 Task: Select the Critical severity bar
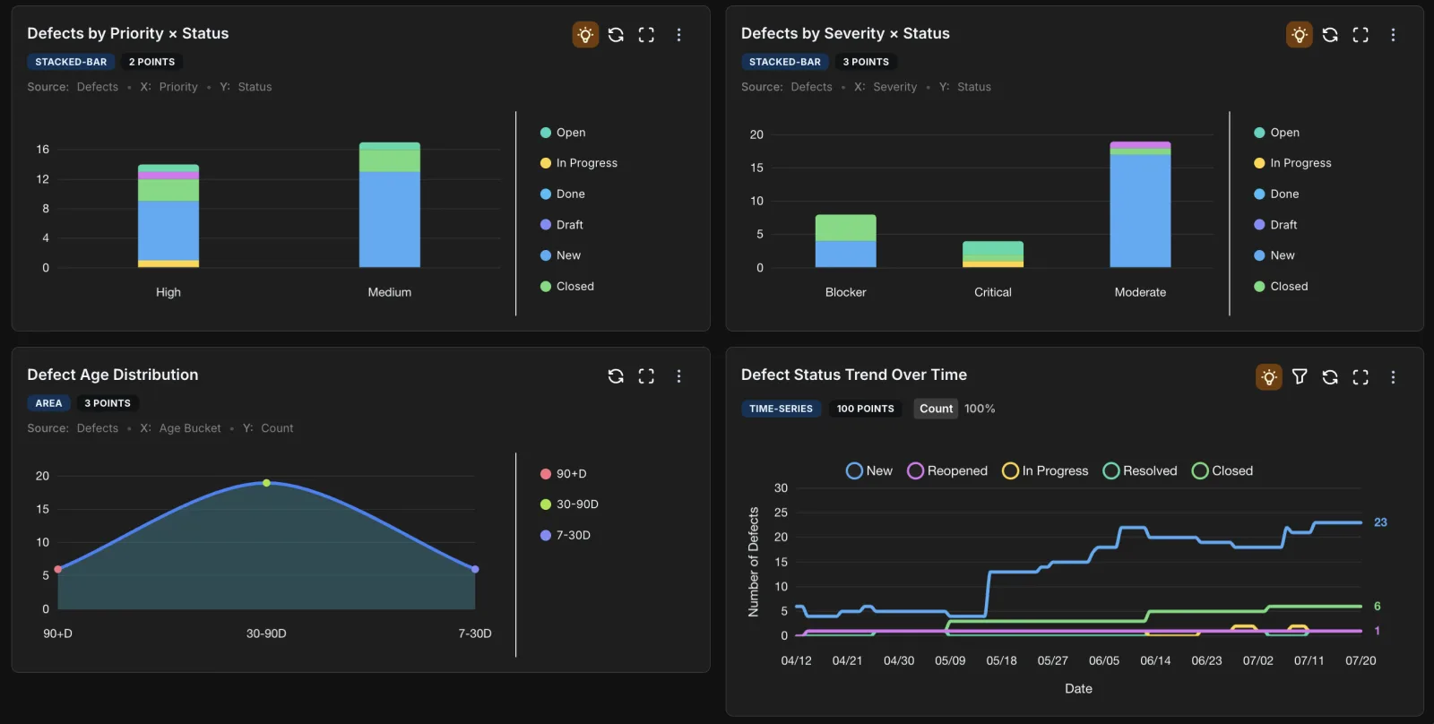[993, 254]
